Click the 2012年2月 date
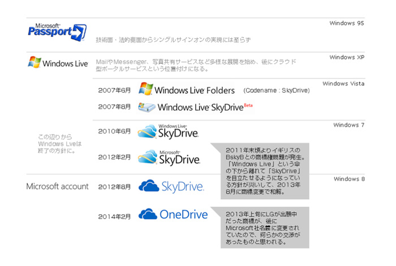Screen dimensions: 396x266 coord(114,157)
